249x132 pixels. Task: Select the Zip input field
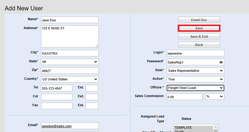(70, 71)
